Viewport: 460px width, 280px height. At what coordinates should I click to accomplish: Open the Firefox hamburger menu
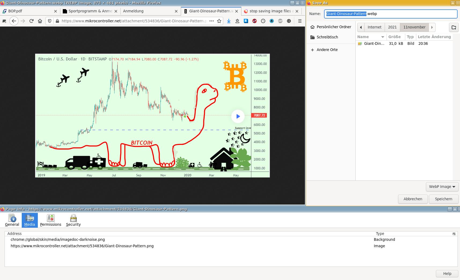(x=300, y=21)
